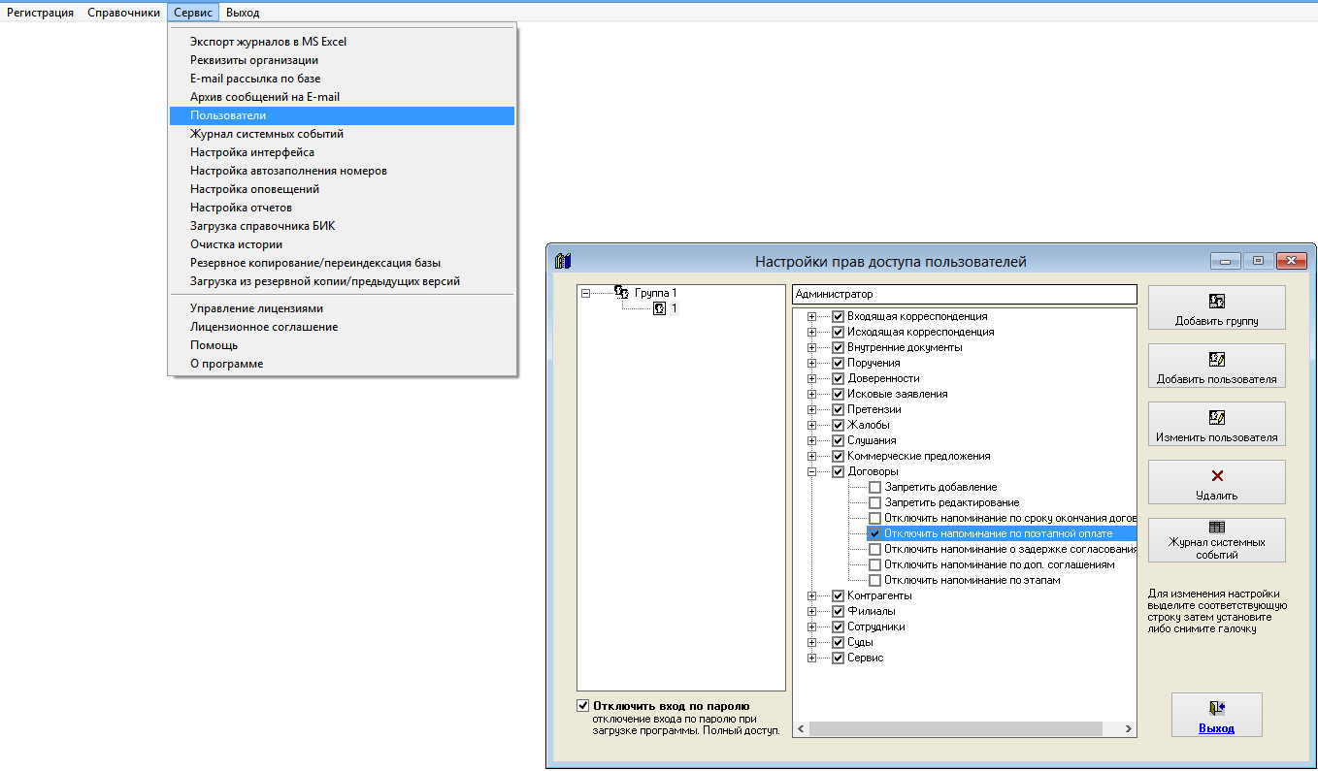1318x771 pixels.
Task: Expand the Претензии node
Action: [812, 409]
